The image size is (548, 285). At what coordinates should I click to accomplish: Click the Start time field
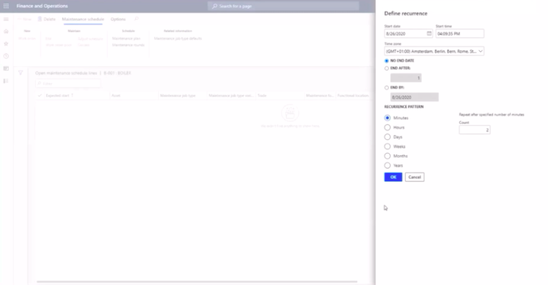click(460, 34)
